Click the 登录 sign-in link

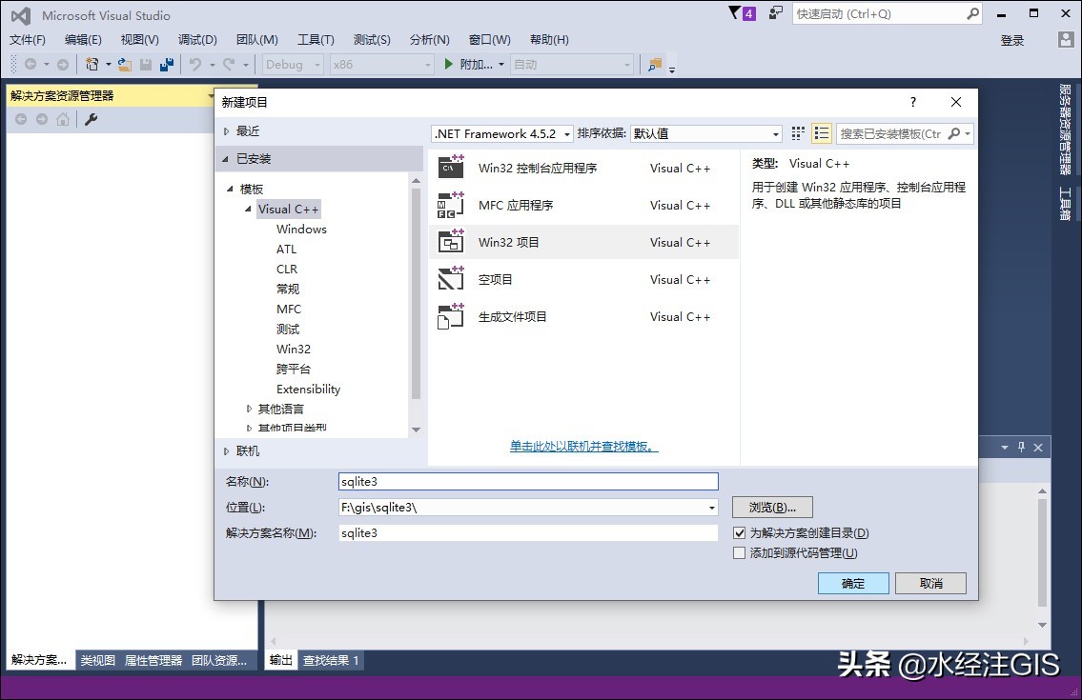[x=1012, y=41]
